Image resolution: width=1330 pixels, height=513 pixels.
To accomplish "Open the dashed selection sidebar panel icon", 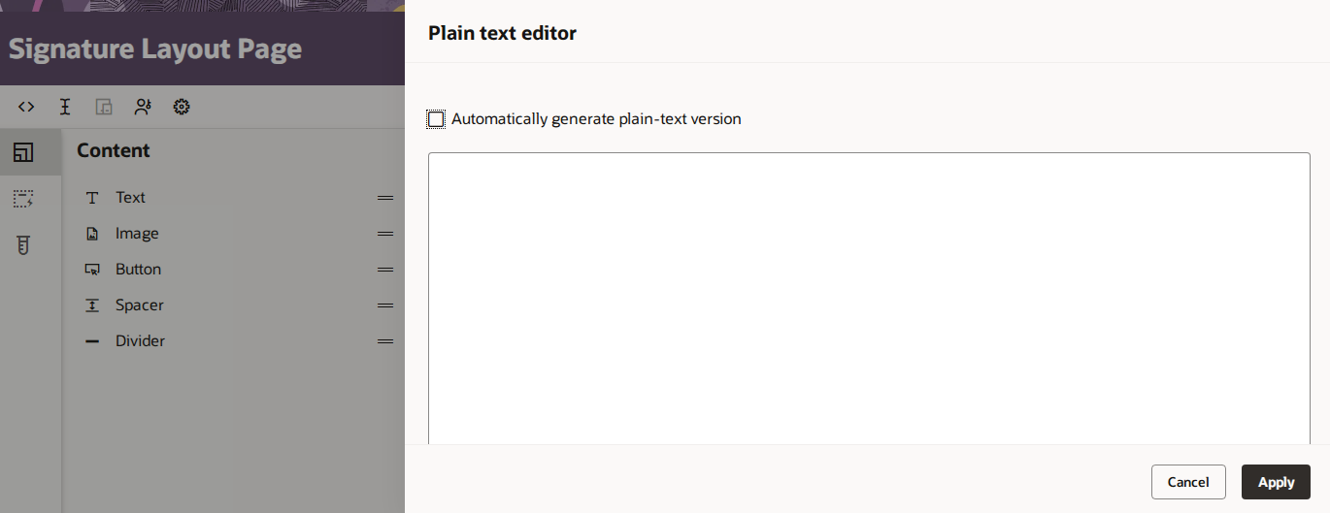I will click(x=23, y=199).
